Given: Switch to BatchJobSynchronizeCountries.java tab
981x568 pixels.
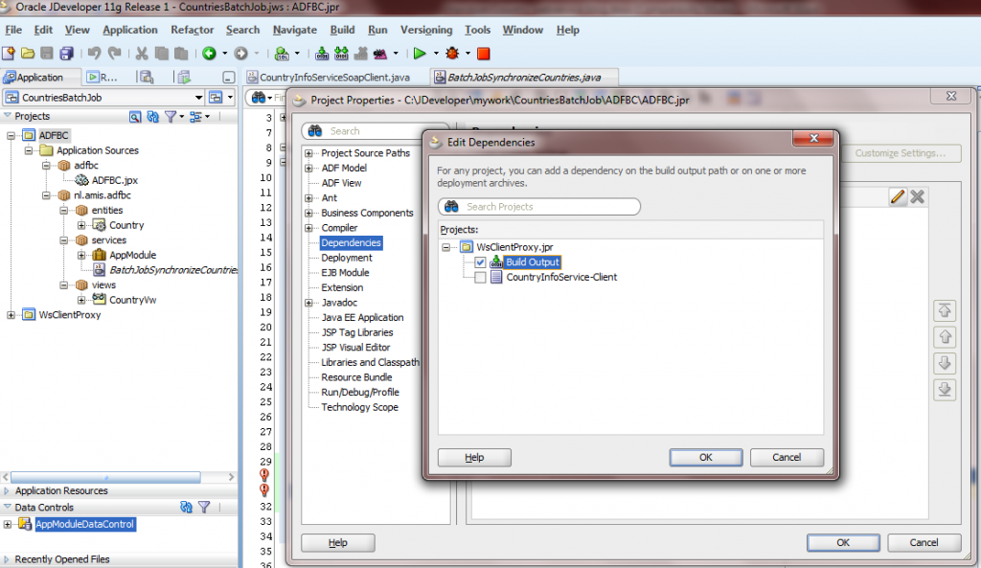Looking at the screenshot, I should [524, 77].
